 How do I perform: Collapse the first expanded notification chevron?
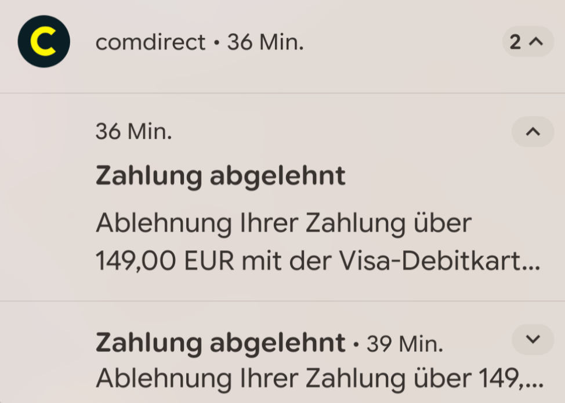533,132
